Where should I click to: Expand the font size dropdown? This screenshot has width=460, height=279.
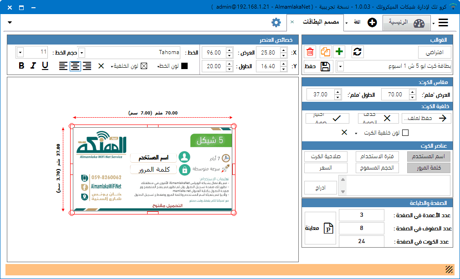click(20, 53)
